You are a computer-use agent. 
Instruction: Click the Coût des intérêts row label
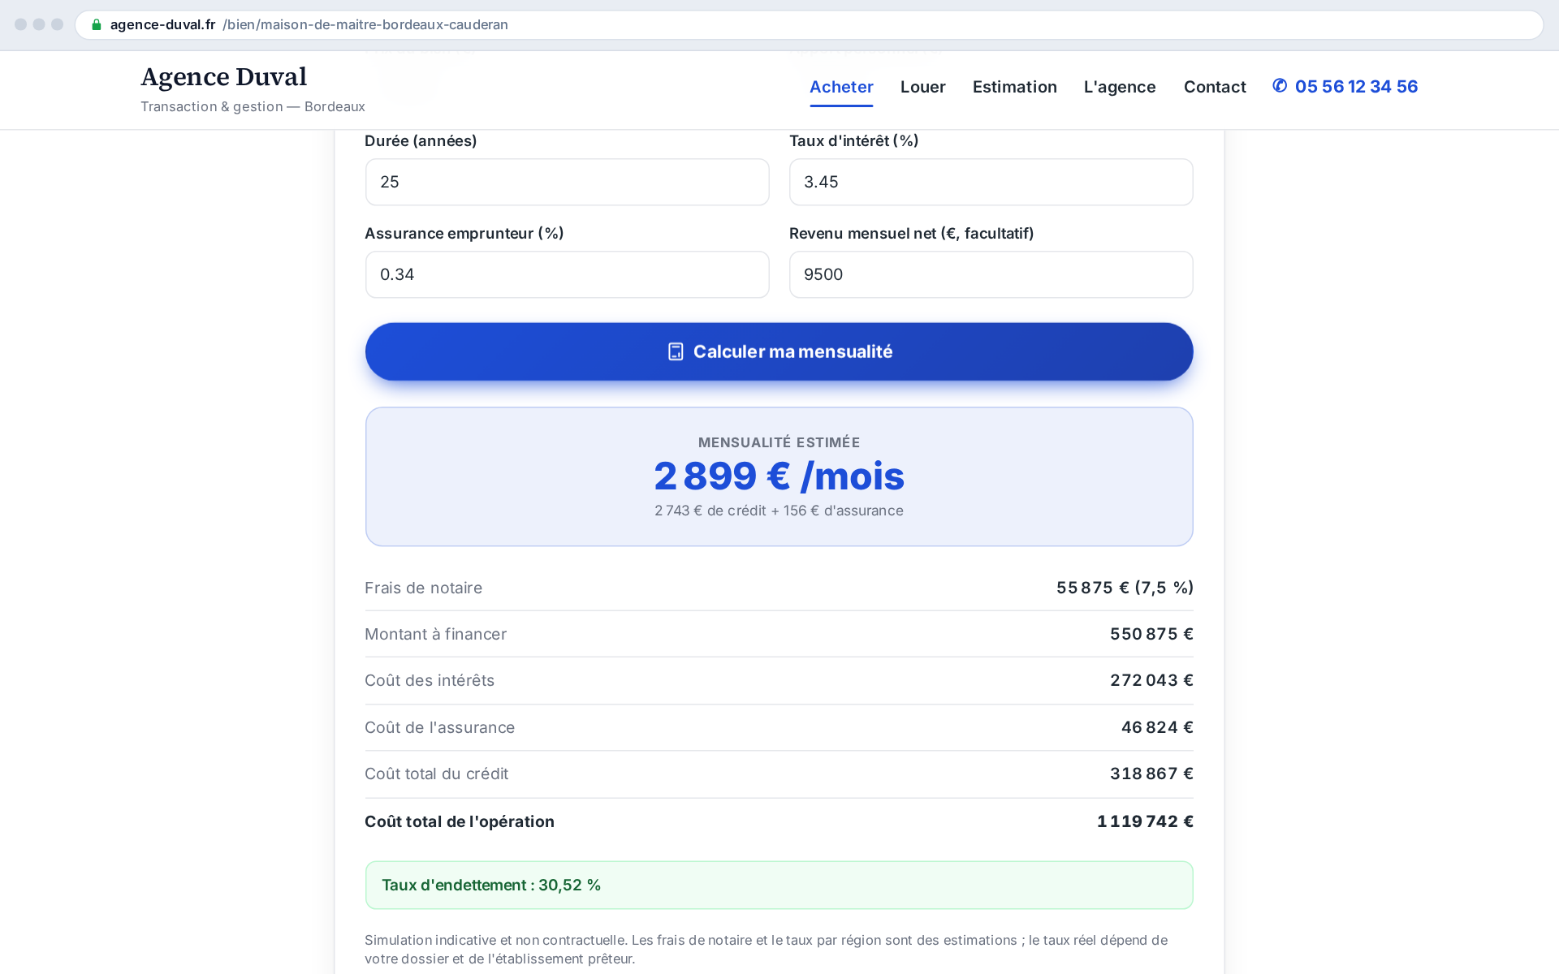[x=430, y=680]
